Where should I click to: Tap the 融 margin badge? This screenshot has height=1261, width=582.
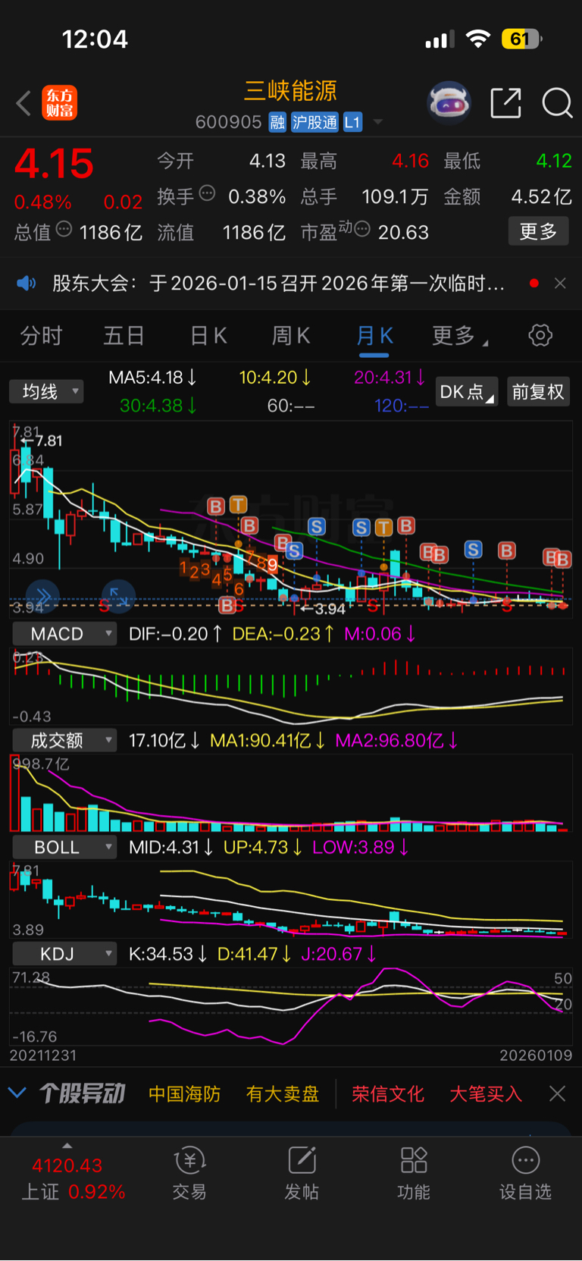coord(277,122)
